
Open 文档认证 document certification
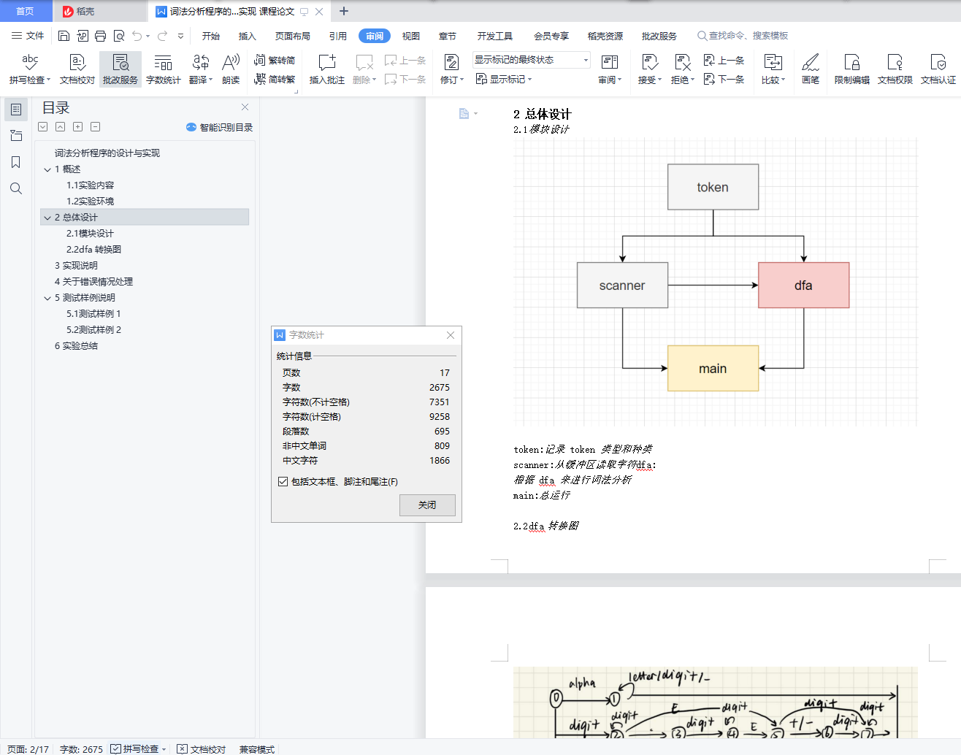938,69
